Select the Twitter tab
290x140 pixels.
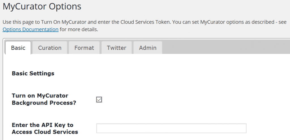(x=116, y=48)
